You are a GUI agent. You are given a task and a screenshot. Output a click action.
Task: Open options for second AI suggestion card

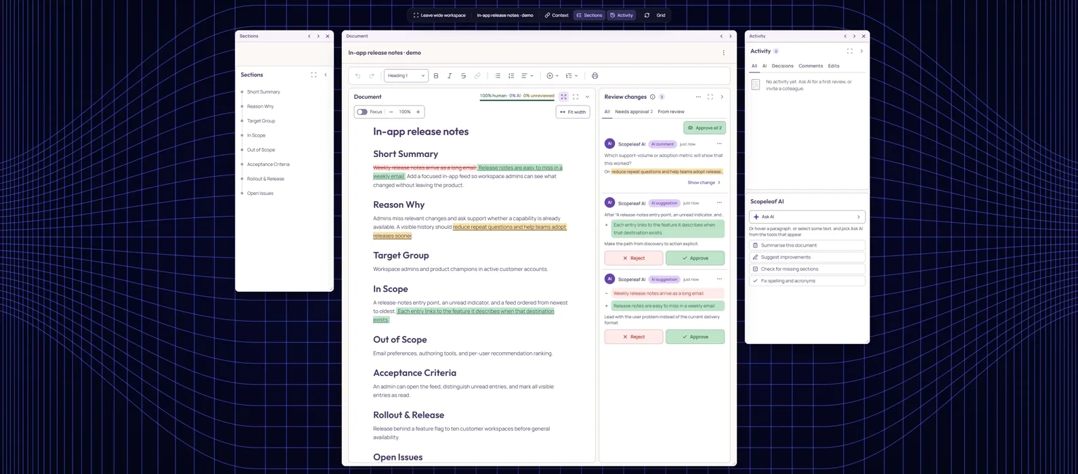(x=719, y=279)
